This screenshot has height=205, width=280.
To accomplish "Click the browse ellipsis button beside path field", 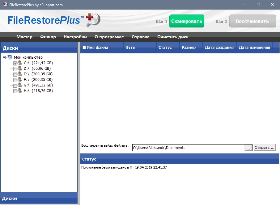I will point(248,148).
